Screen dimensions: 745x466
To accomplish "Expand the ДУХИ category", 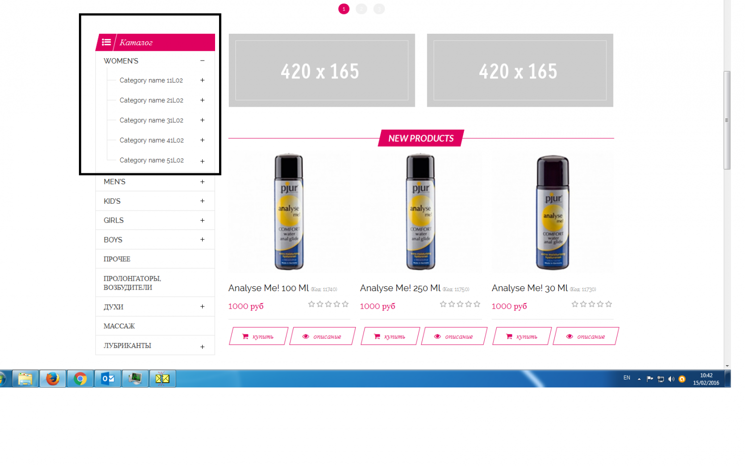I will (x=202, y=307).
